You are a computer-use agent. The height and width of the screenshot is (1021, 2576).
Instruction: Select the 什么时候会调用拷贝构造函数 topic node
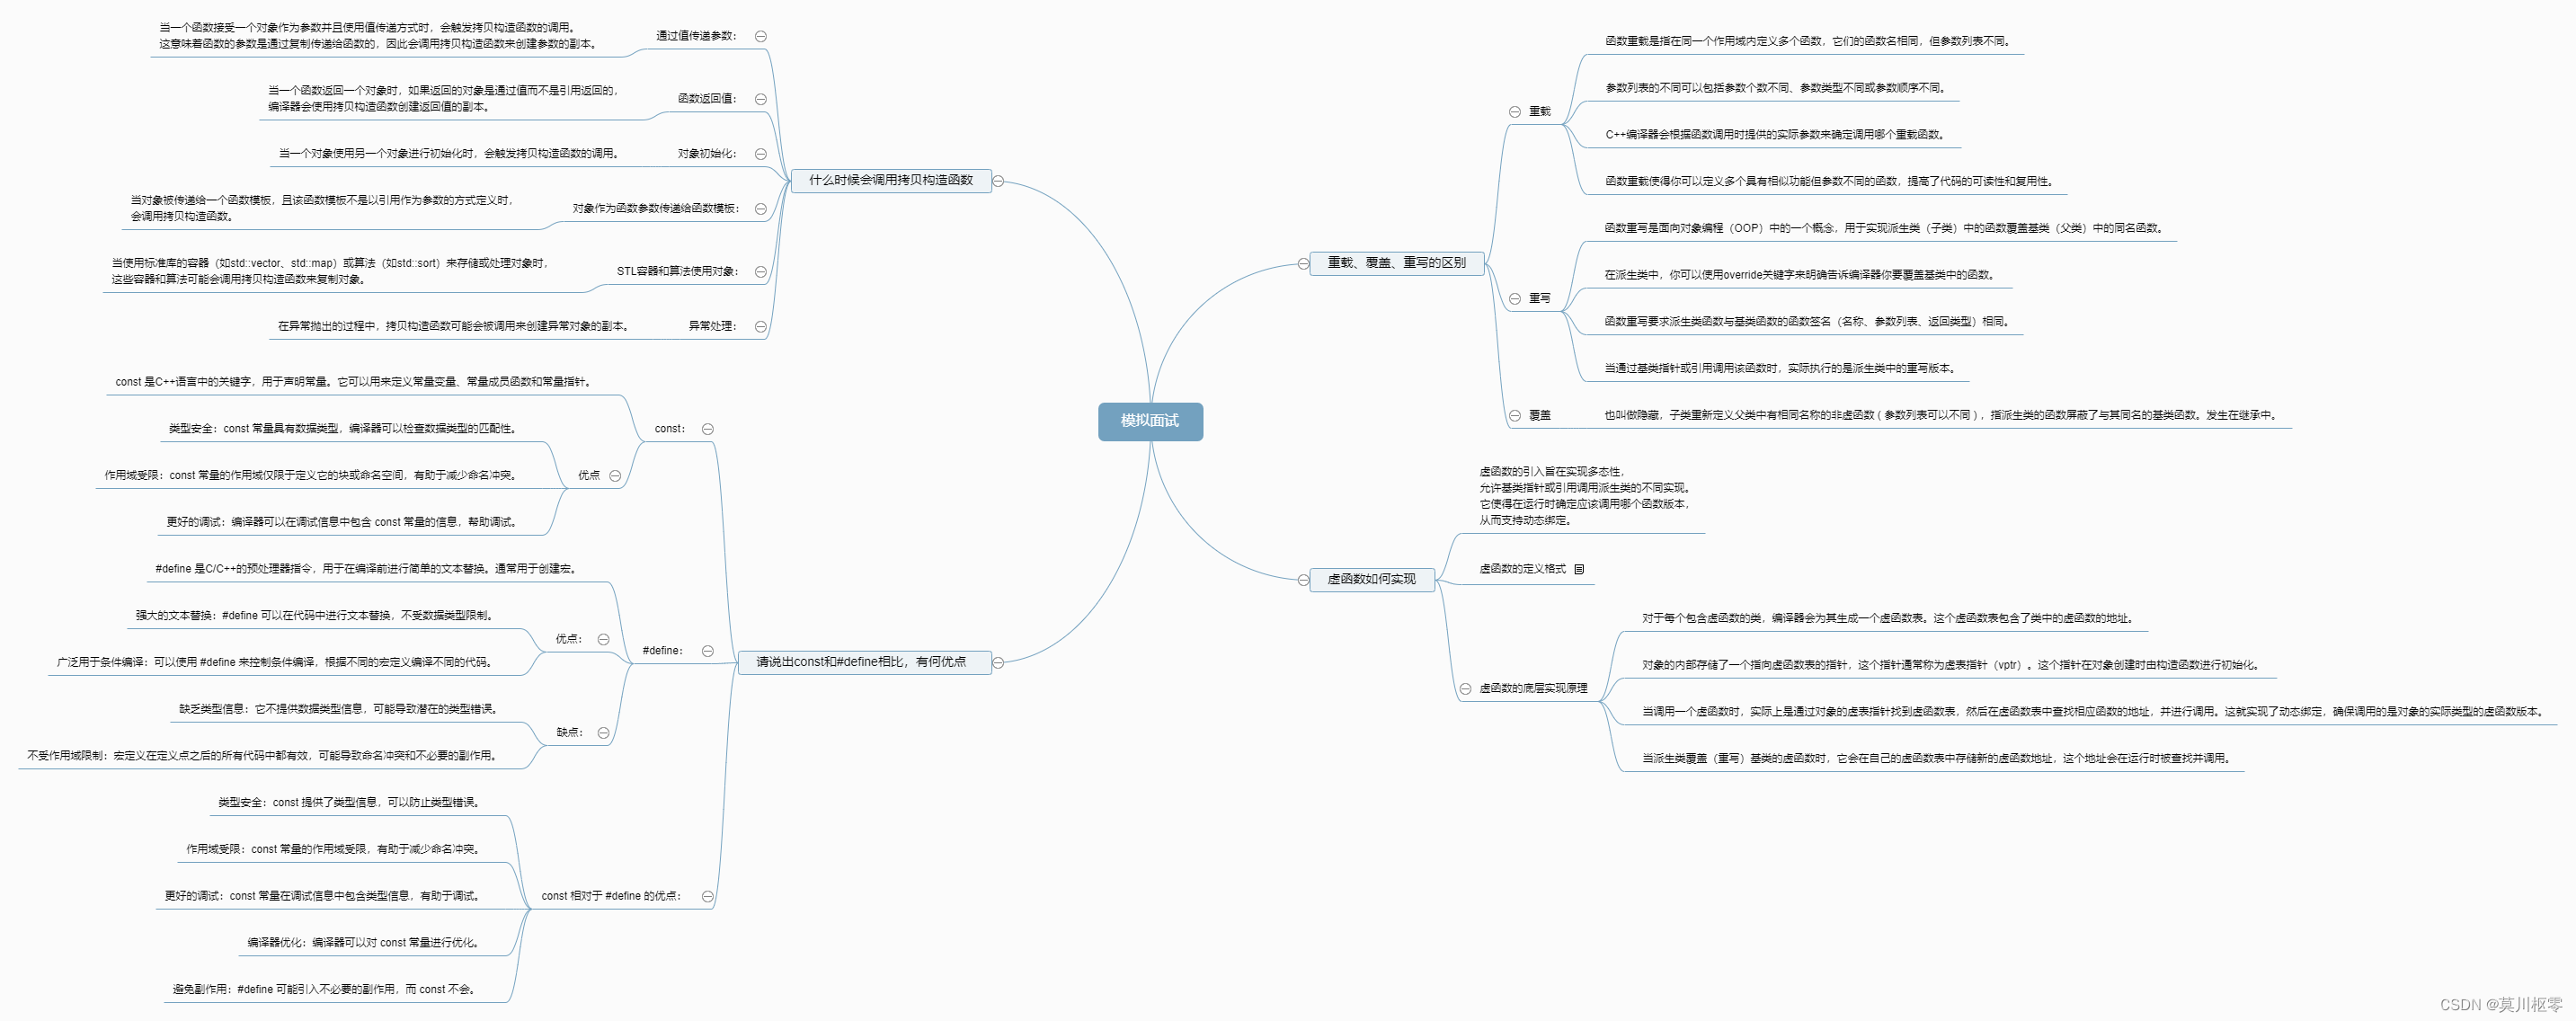pyautogui.click(x=890, y=181)
